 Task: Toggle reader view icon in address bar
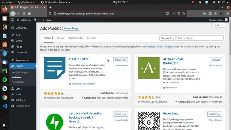point(167,14)
